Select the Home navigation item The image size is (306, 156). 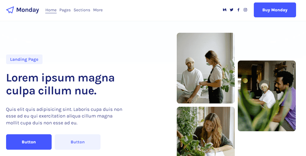(x=51, y=10)
